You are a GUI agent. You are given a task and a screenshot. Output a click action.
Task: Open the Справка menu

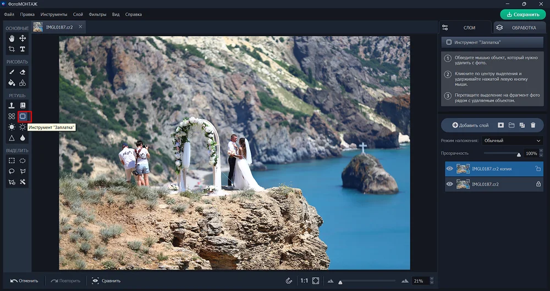coord(133,14)
